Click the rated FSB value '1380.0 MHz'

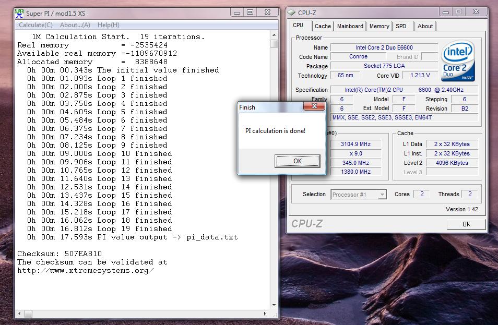pyautogui.click(x=355, y=172)
